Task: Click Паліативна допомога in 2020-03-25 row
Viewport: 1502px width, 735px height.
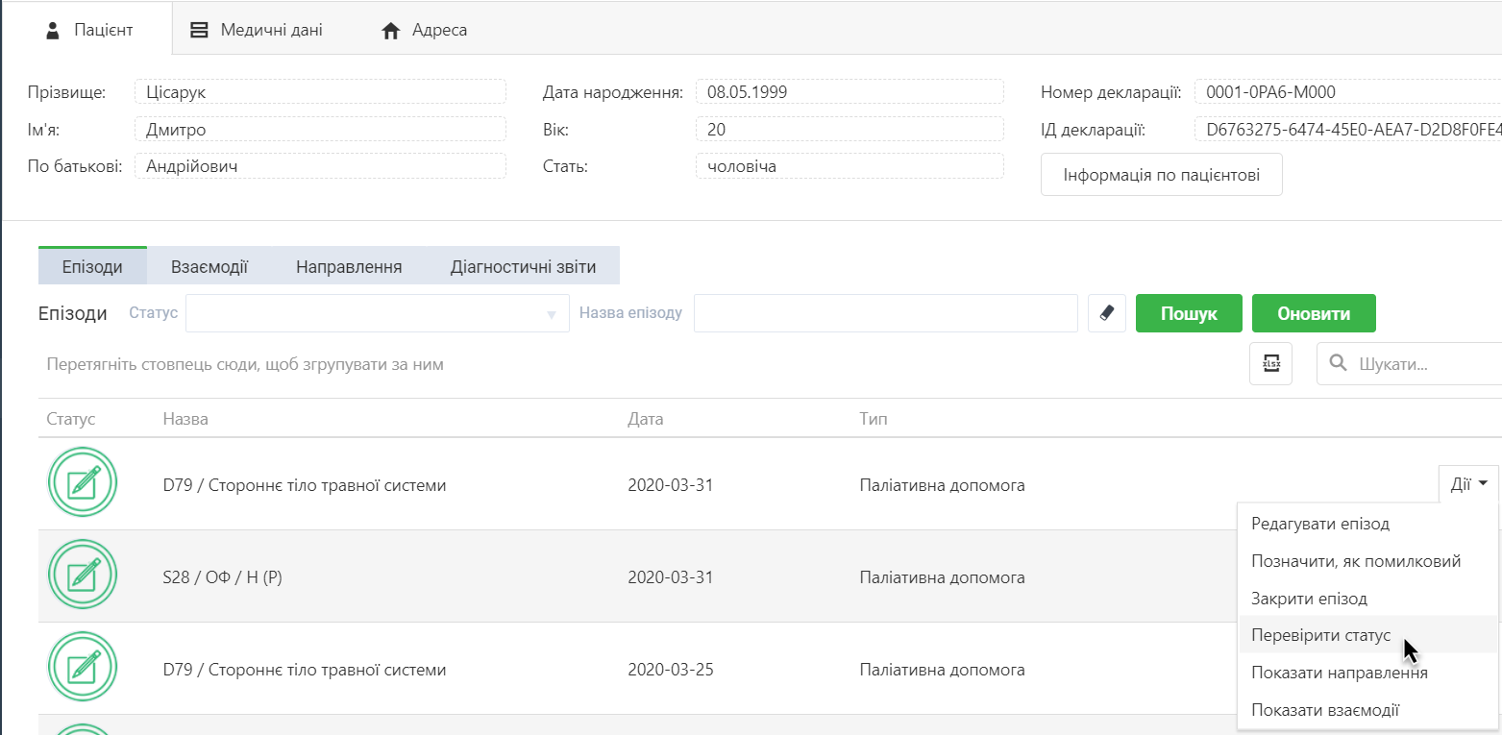Action: pos(942,670)
